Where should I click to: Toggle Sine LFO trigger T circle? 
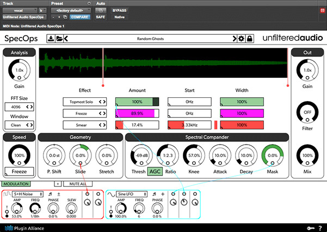[x=111, y=211]
